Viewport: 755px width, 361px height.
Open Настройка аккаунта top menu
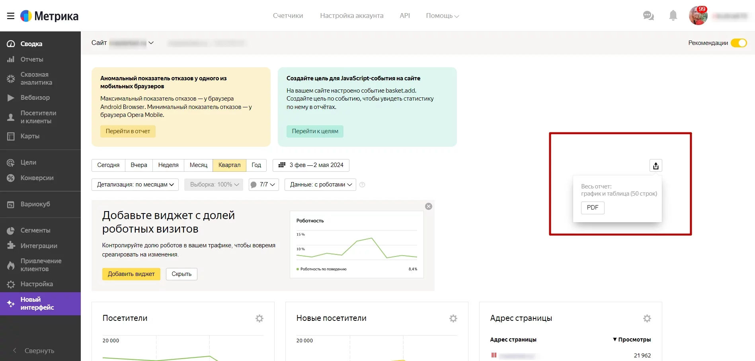coord(352,16)
